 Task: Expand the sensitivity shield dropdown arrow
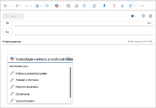(x=136, y=16)
